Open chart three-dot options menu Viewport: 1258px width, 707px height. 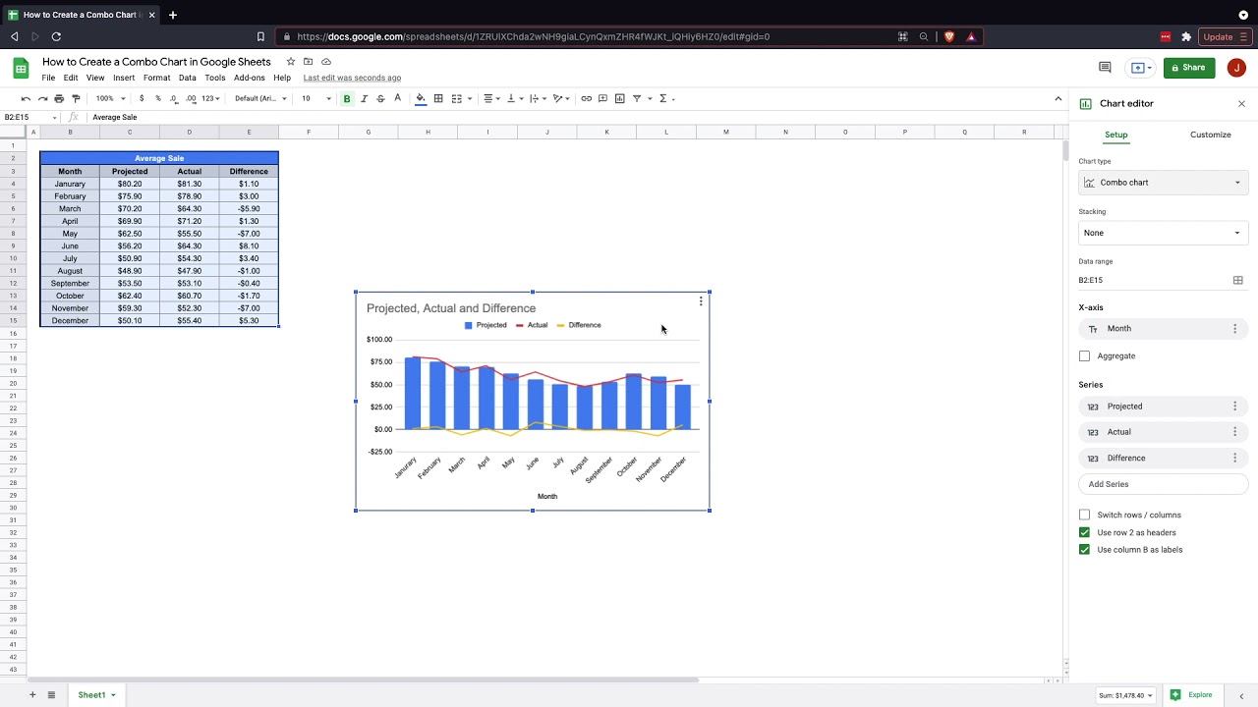point(701,301)
